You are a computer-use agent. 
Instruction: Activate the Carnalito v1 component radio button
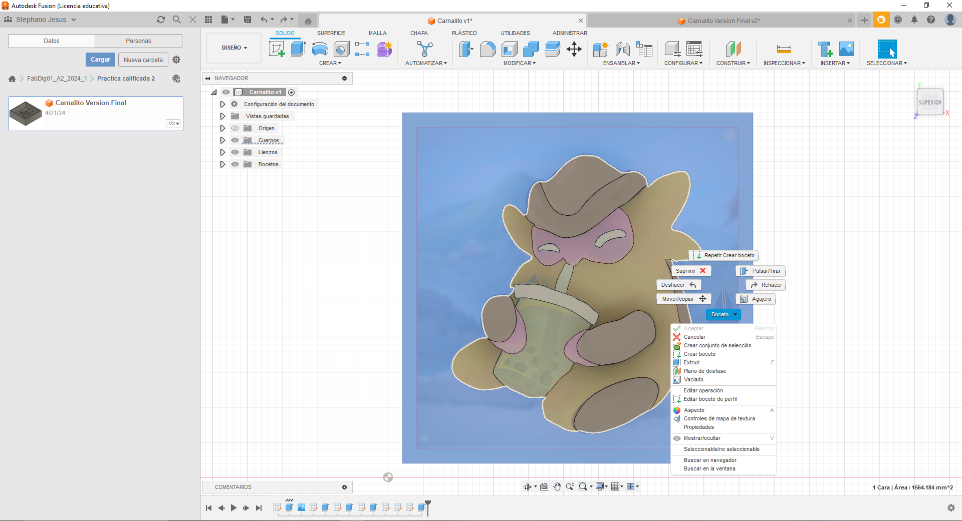click(292, 92)
